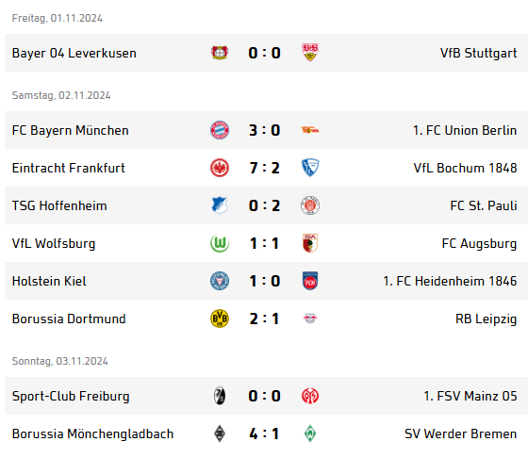Click the VfL Wolfsburg logo

pyautogui.click(x=220, y=243)
